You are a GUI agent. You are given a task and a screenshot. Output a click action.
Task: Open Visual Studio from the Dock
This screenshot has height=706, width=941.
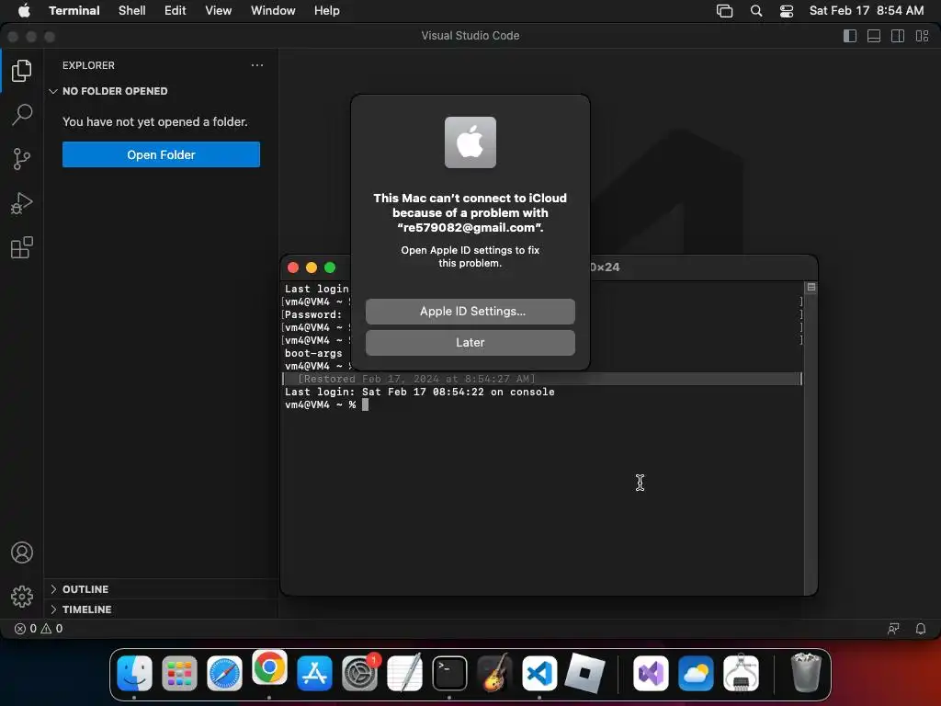click(x=652, y=672)
